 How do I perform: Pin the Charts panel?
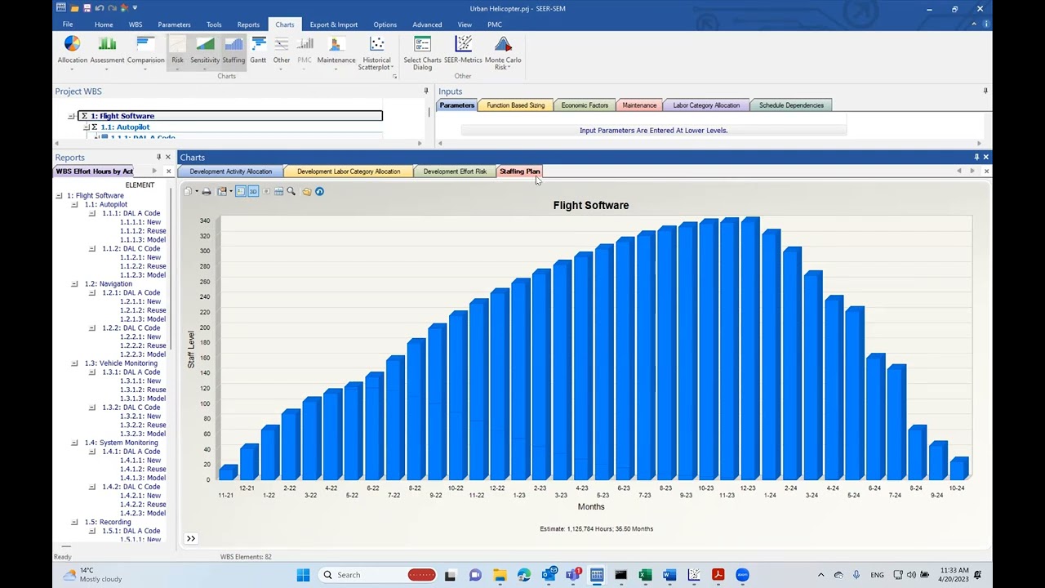[x=976, y=157]
